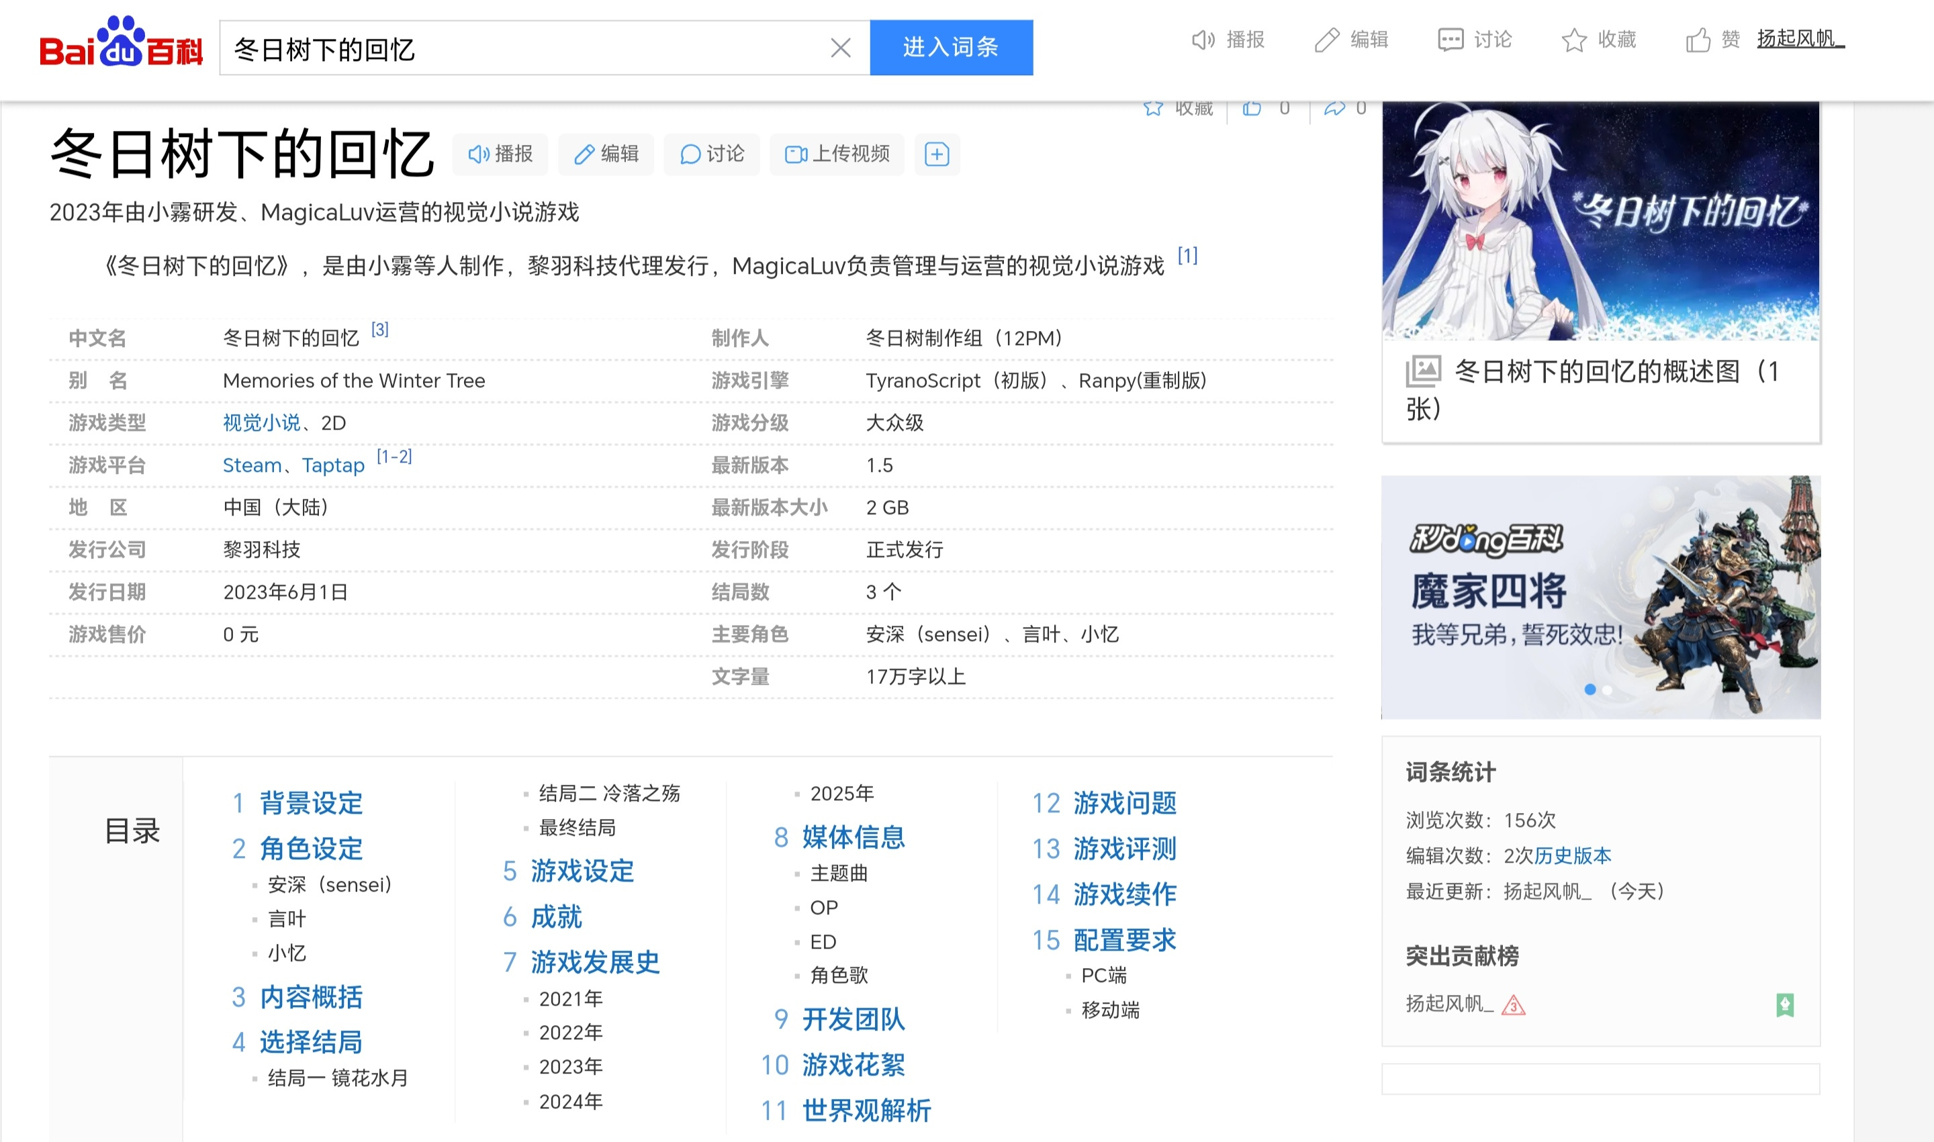Click the top bar 播报 speaker icon
The width and height of the screenshot is (1934, 1142).
point(1203,40)
